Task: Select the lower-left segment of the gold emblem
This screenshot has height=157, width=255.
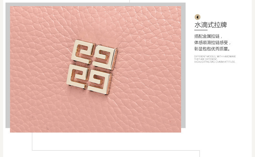Action: click(x=78, y=76)
